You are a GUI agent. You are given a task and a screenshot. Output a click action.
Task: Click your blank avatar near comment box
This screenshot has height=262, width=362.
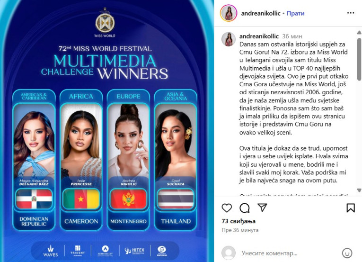click(229, 253)
